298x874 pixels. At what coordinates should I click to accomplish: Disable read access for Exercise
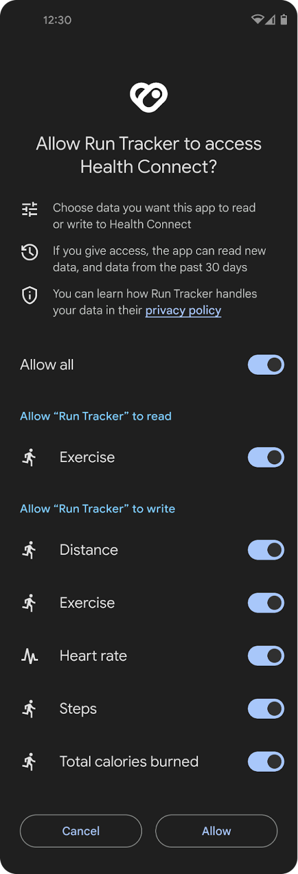(266, 457)
